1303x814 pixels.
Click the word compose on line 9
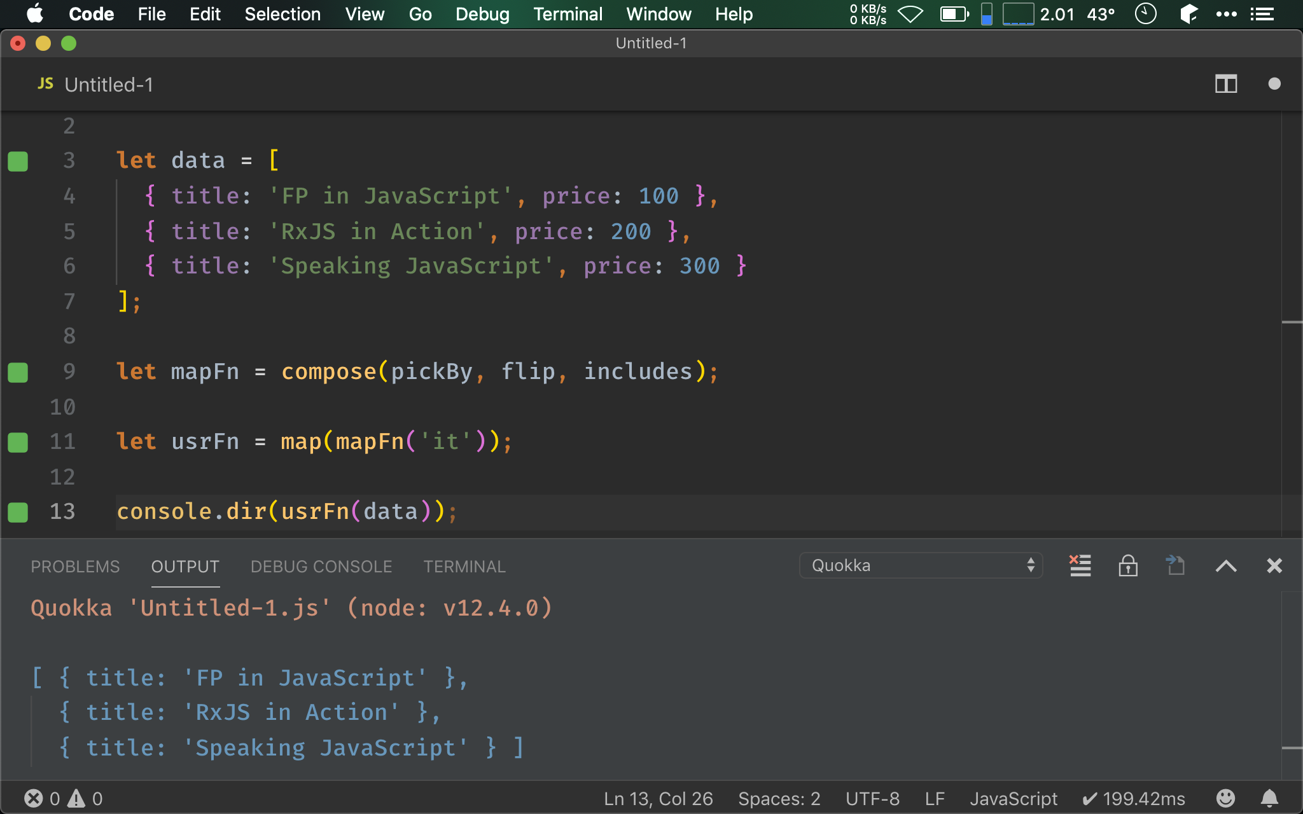click(329, 371)
